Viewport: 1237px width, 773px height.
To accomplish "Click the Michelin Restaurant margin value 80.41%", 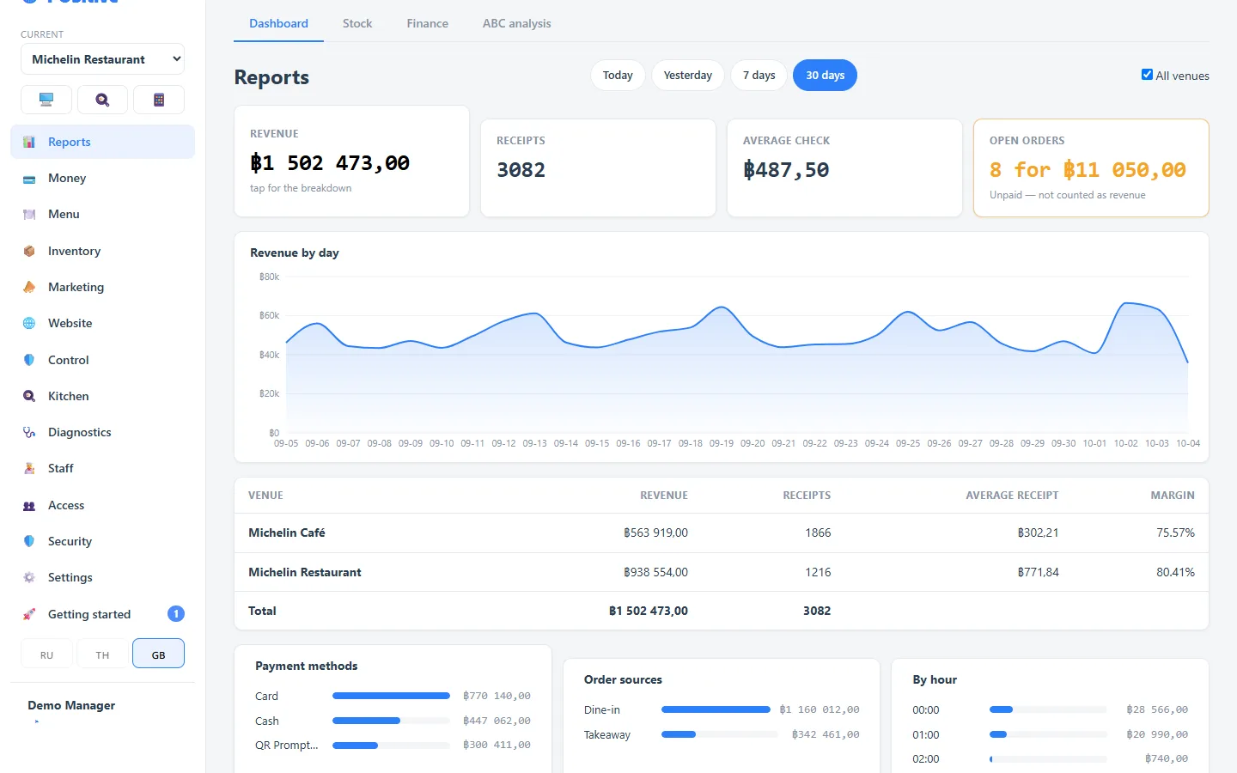I will click(1175, 572).
